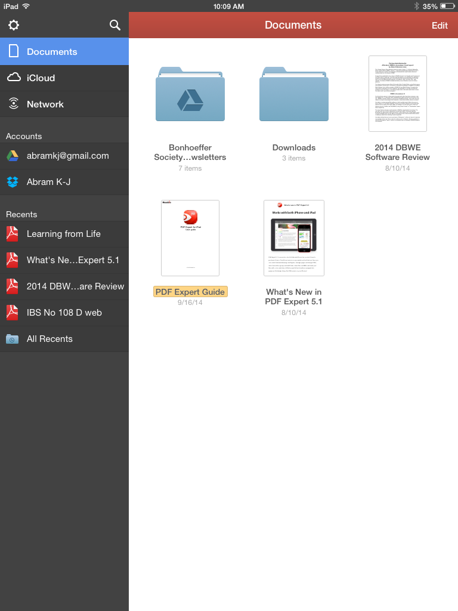The height and width of the screenshot is (611, 458).
Task: Open recent file Learning from Life
Action: (x=64, y=234)
